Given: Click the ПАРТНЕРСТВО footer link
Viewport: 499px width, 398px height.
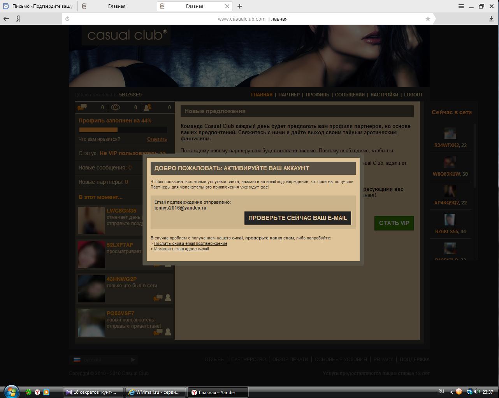Looking at the screenshot, I should 248,360.
